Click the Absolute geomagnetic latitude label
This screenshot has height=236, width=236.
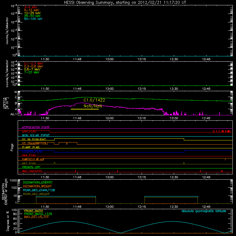(204, 211)
